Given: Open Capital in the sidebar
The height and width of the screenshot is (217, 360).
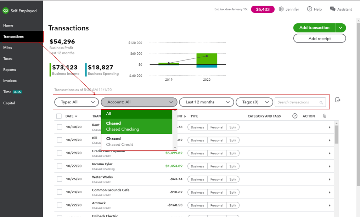Looking at the screenshot, I should [9, 103].
